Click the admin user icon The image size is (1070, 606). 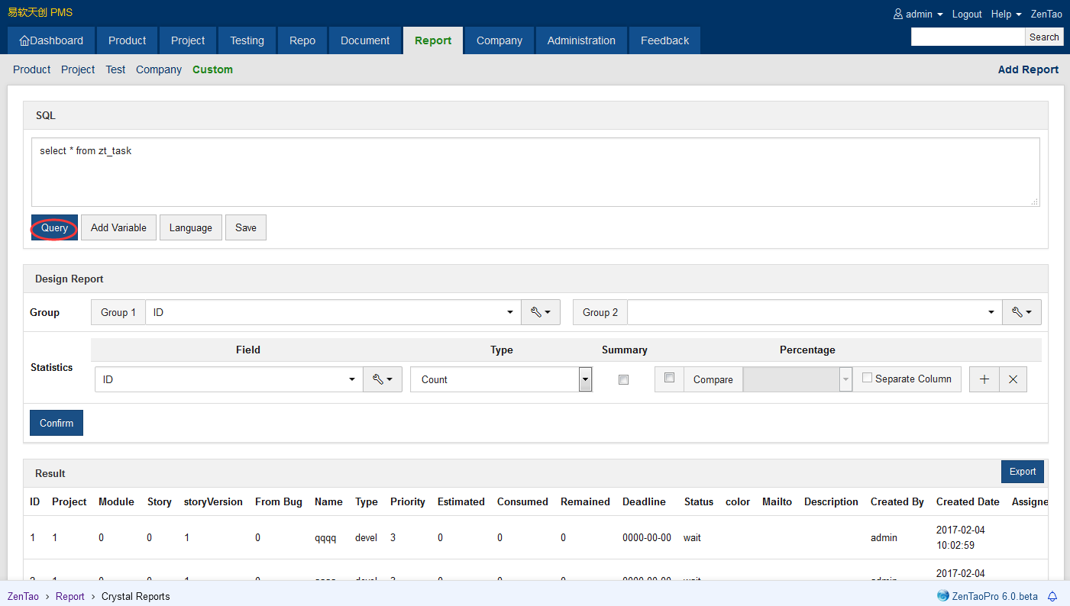(898, 15)
